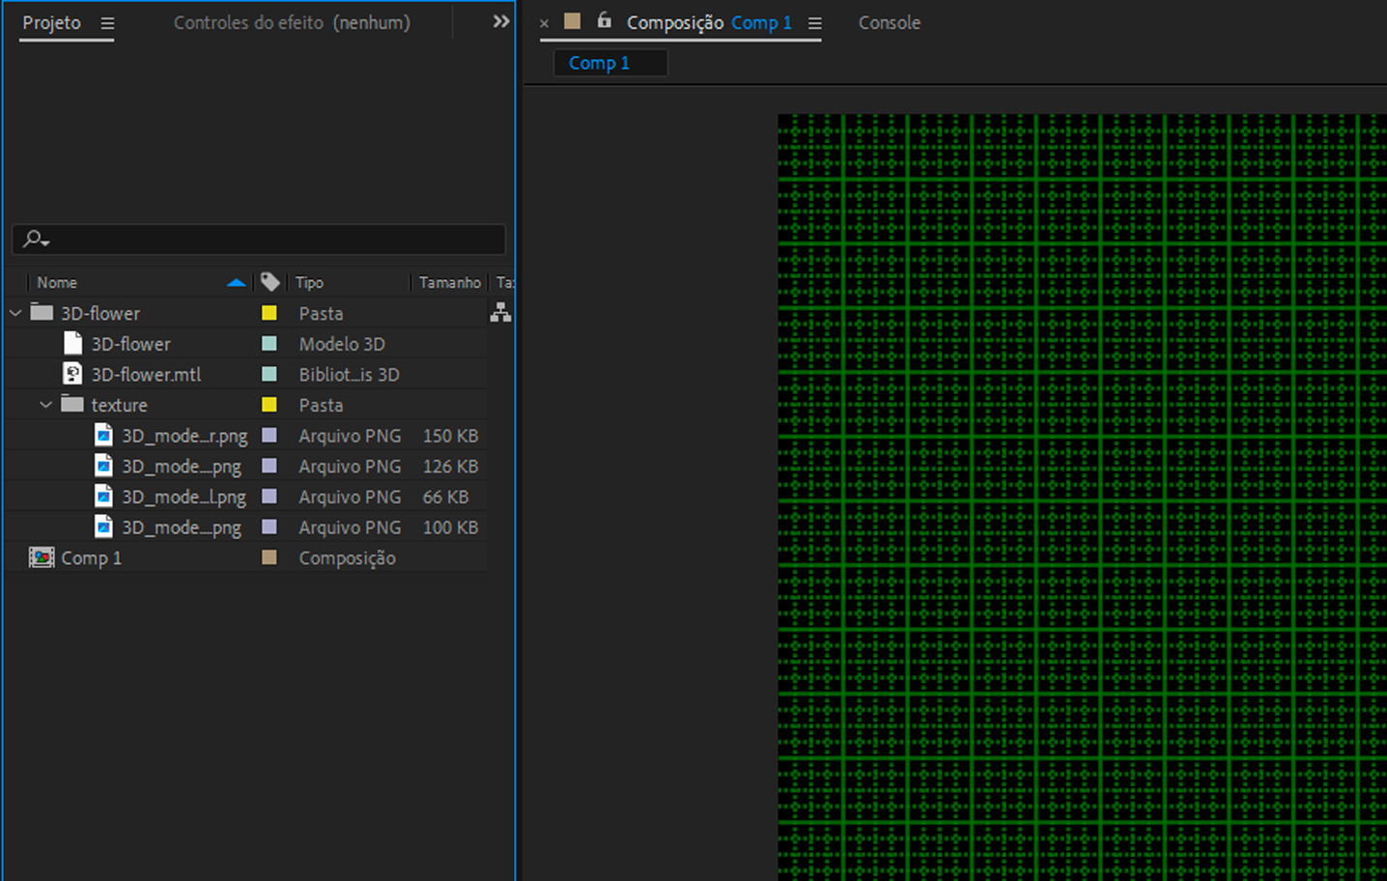Open flowchart icon in the 3D-flower folder row
The height and width of the screenshot is (881, 1387).
(x=500, y=312)
